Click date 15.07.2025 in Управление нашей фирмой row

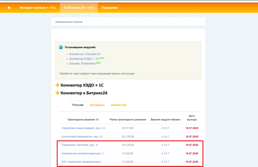pos(192,128)
